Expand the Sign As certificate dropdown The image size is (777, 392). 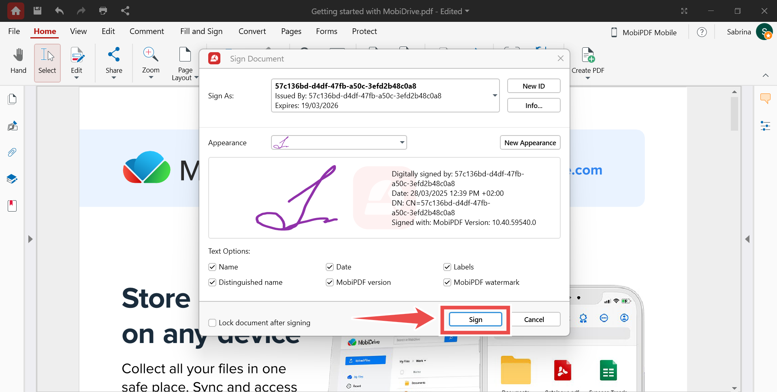(495, 96)
